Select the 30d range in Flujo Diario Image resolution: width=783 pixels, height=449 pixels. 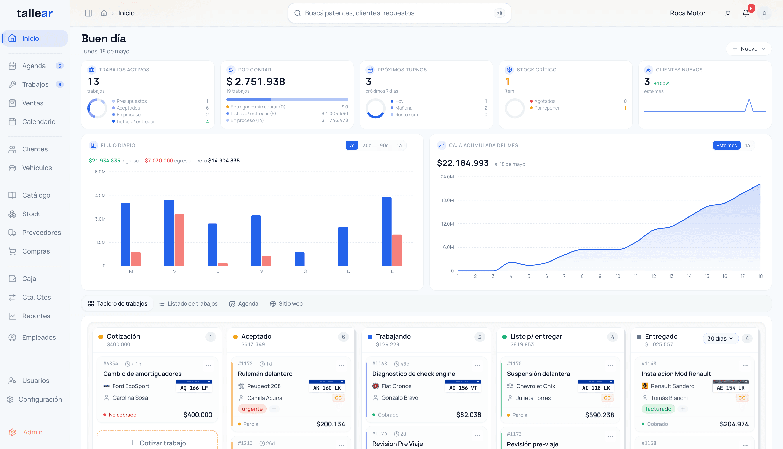coord(367,145)
